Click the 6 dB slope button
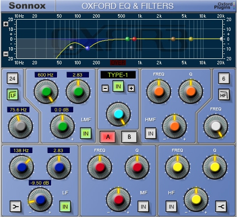The image size is (237, 217). (224, 79)
